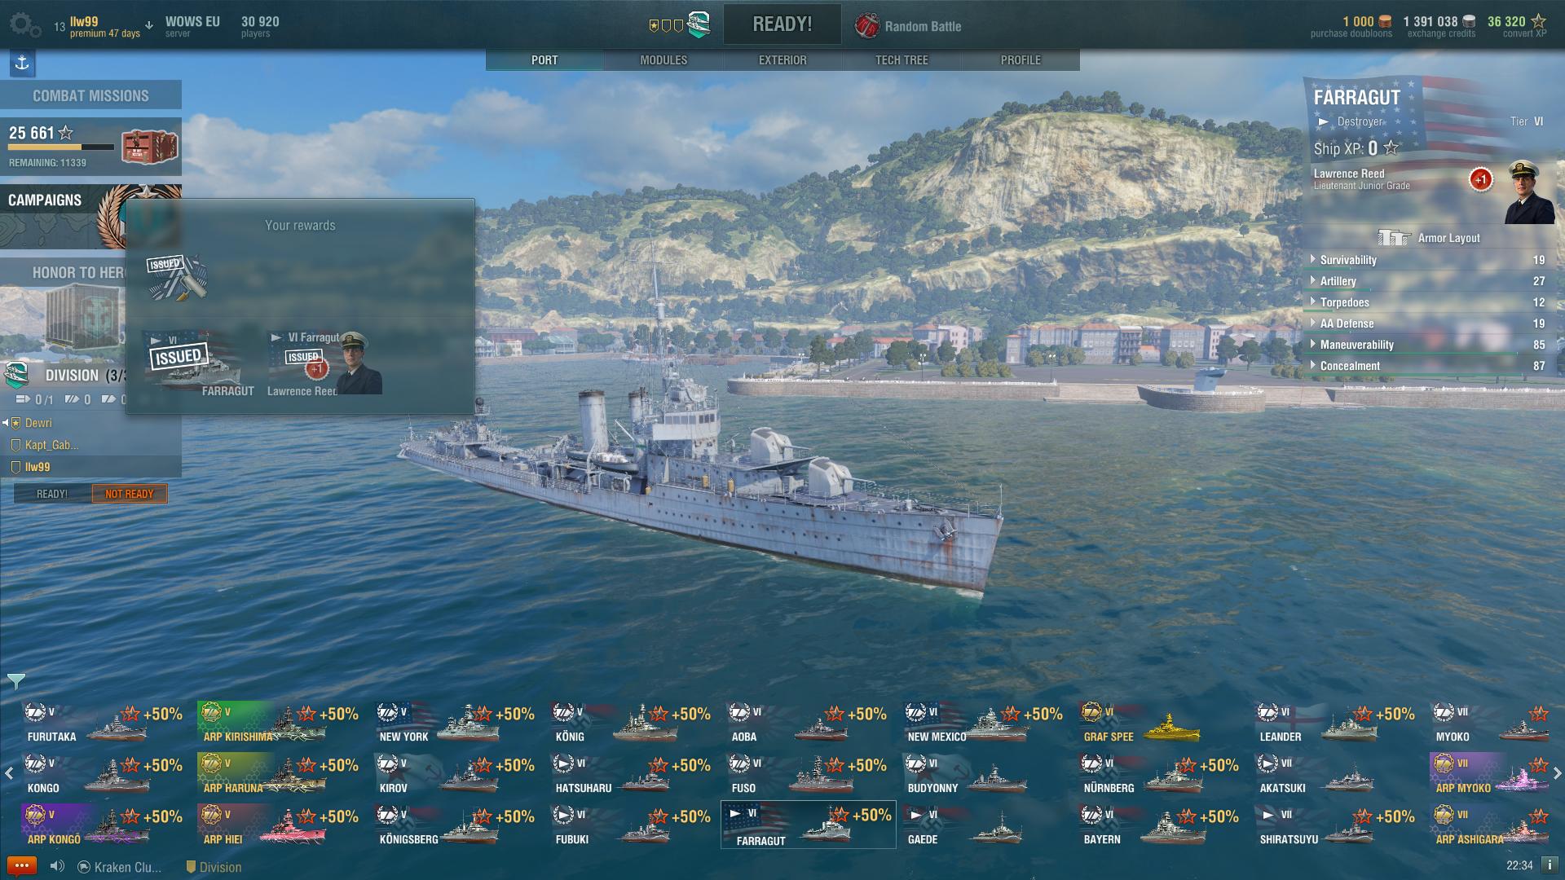Open Armor Layout viewer

1428,238
